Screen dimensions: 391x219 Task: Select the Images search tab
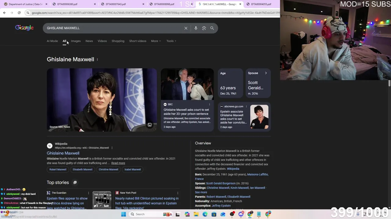coord(76,41)
